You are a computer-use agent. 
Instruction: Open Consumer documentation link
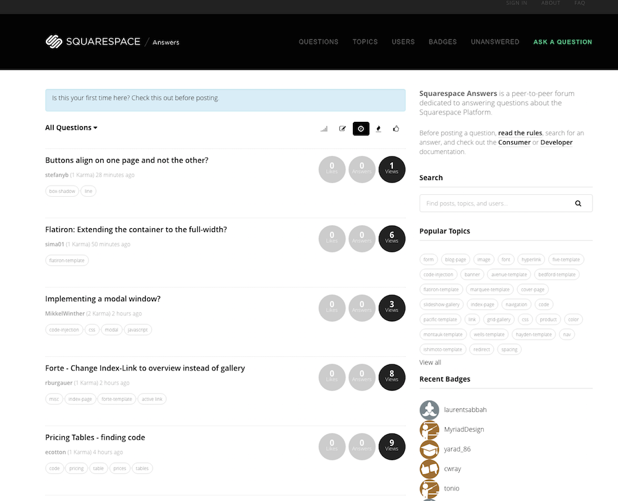pyautogui.click(x=514, y=142)
